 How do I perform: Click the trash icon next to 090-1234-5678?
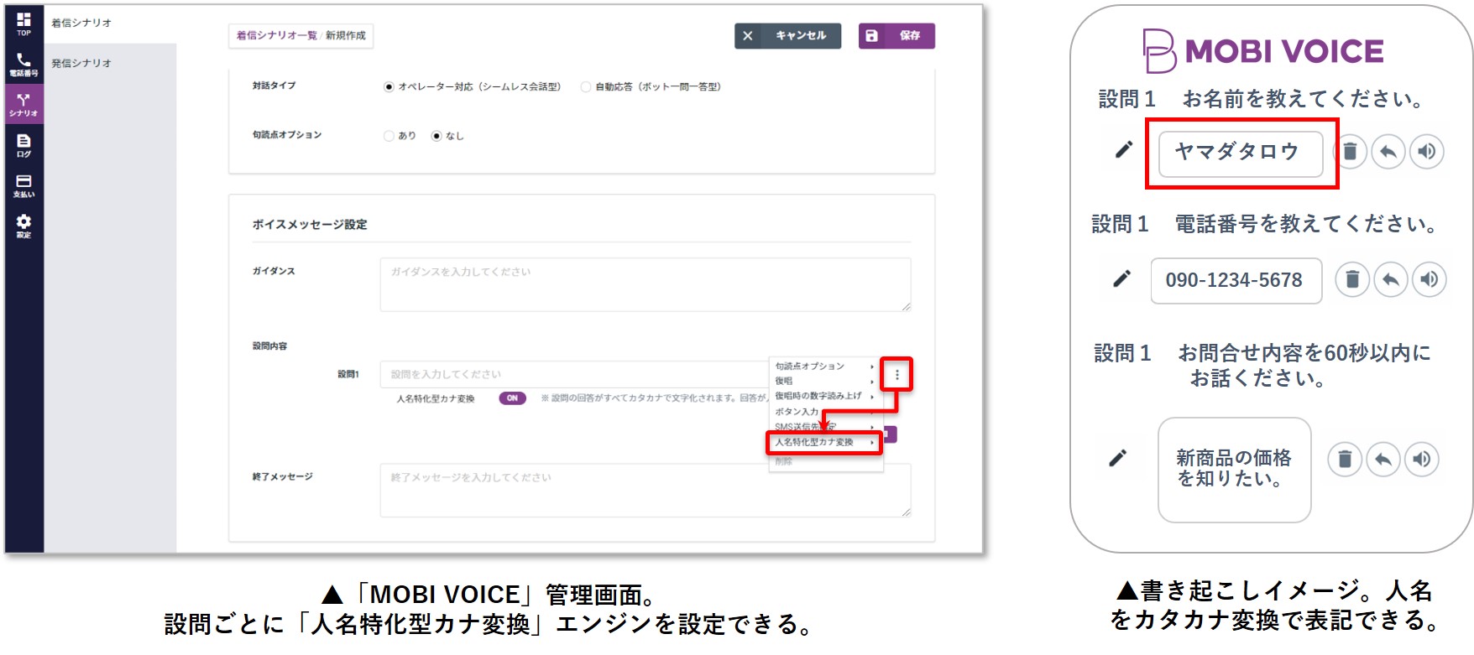pos(1351,279)
